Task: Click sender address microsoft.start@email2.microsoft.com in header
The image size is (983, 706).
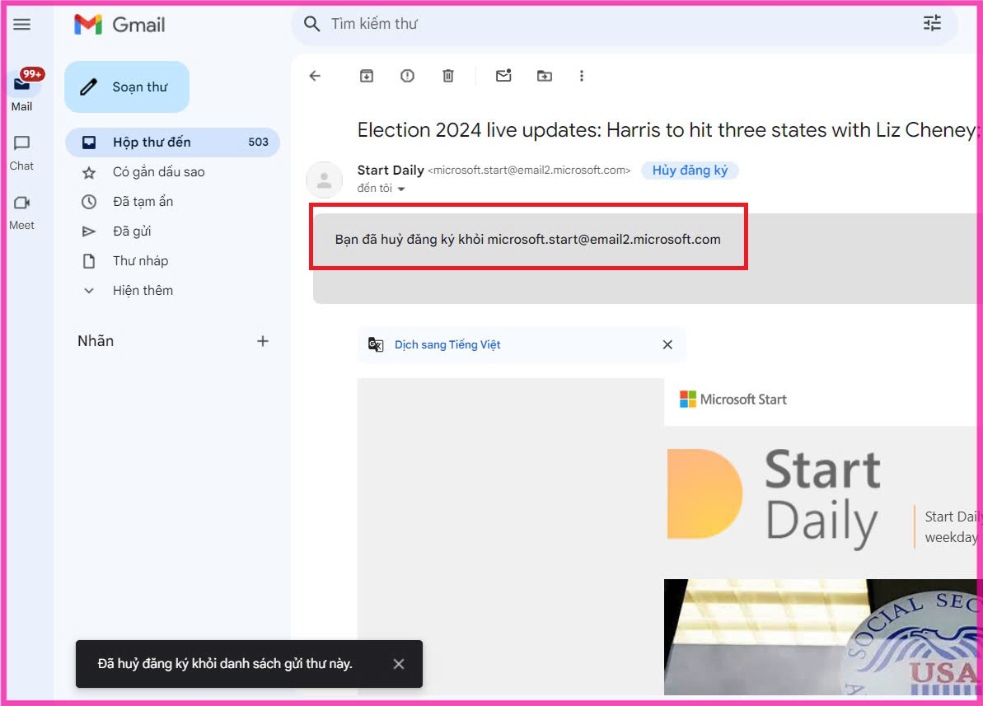Action: 529,171
